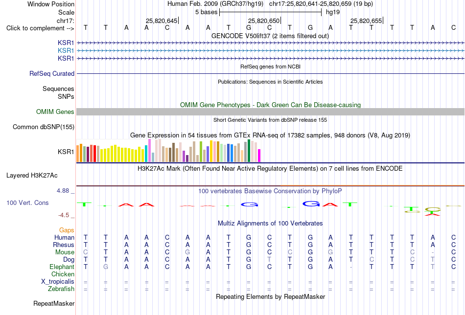Click the first orange GTEx expression bar
465x315 pixels.
click(78, 154)
